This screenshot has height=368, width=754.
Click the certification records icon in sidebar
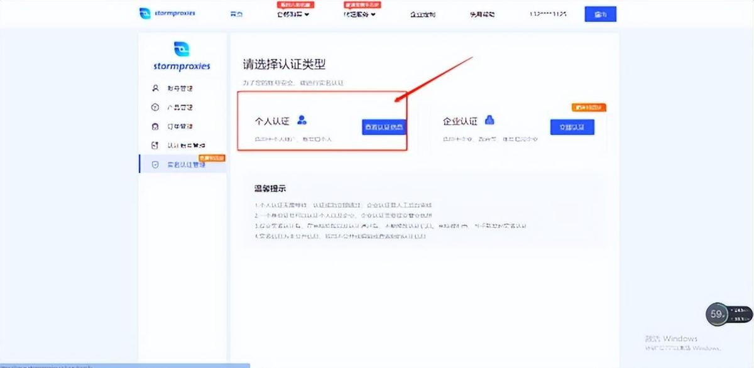[155, 144]
